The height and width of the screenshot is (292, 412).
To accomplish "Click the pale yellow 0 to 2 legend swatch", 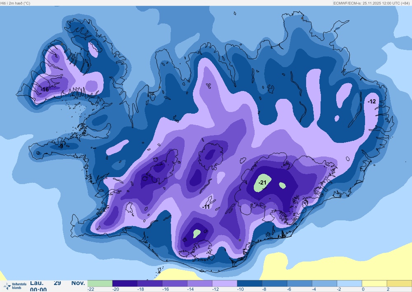I will [374, 283].
